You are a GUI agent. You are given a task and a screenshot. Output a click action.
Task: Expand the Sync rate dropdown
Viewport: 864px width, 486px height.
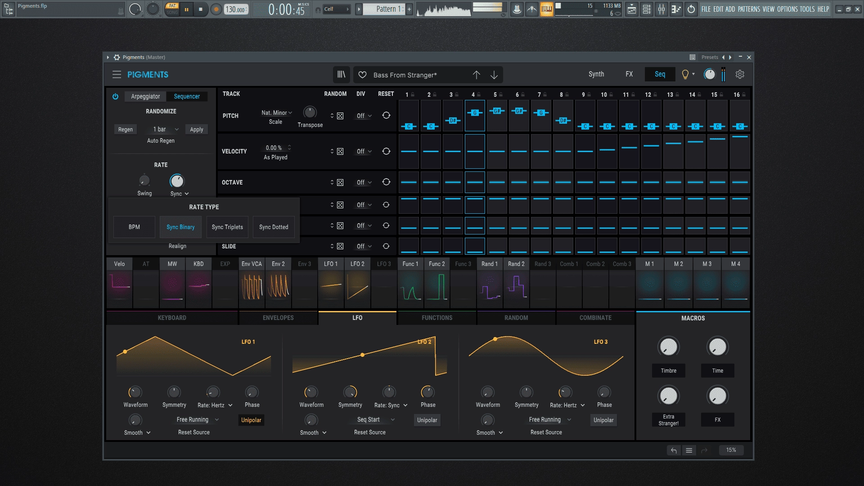pyautogui.click(x=180, y=194)
